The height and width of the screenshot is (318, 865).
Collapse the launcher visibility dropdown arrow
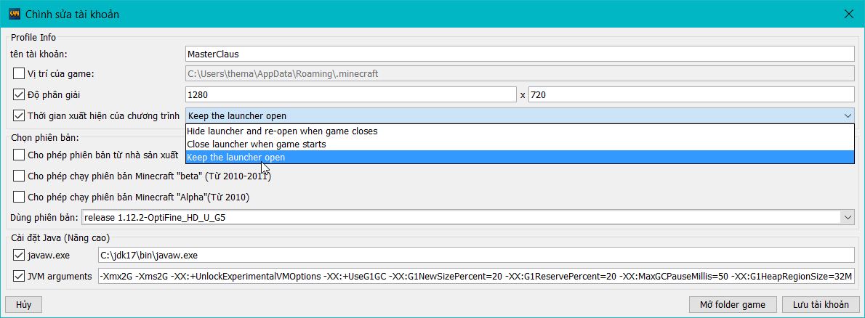tap(848, 115)
